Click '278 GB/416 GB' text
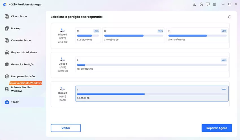This screenshot has height=140, width=240. click(x=111, y=40)
